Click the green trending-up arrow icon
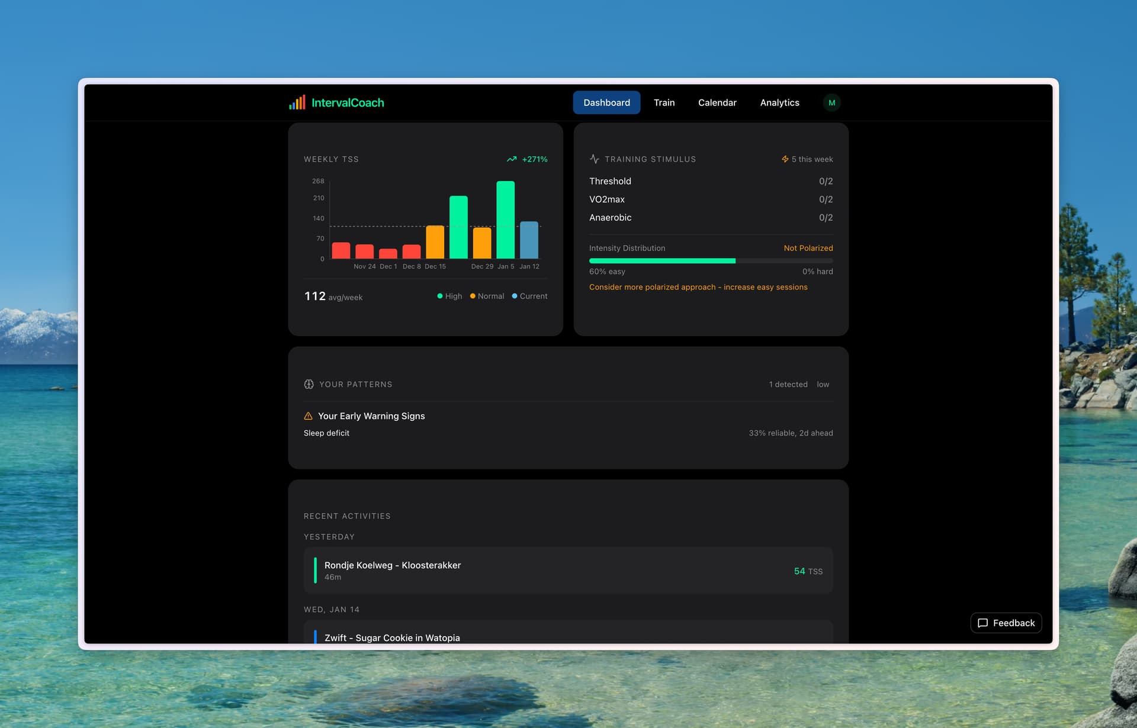The height and width of the screenshot is (728, 1137). [x=512, y=159]
